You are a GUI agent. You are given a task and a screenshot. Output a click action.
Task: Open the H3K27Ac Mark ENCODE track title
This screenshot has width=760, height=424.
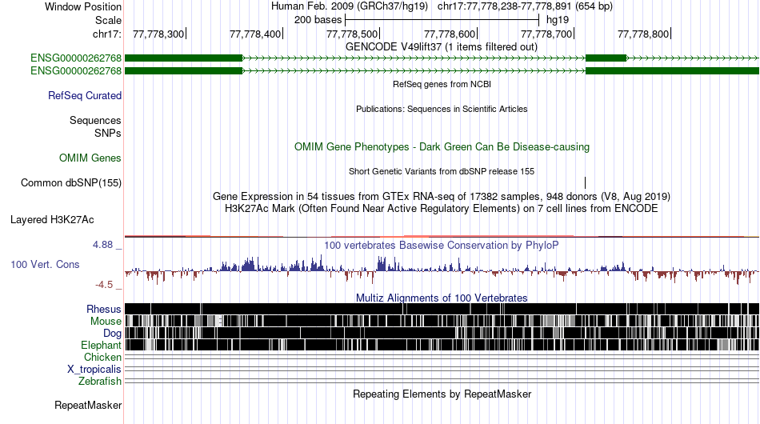pyautogui.click(x=442, y=208)
